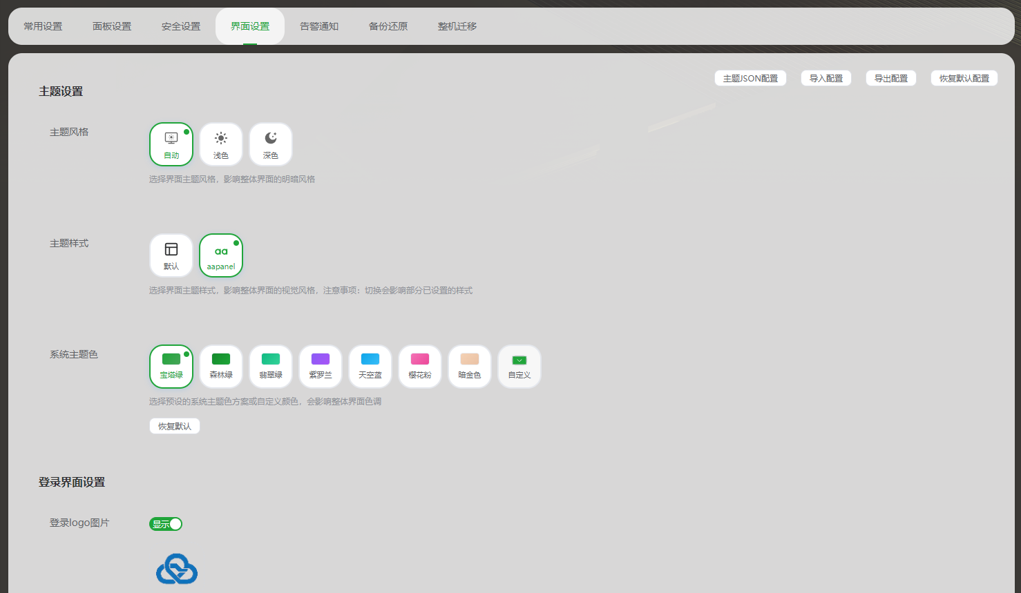Open the 导出配置 option
The width and height of the screenshot is (1021, 593).
(890, 77)
